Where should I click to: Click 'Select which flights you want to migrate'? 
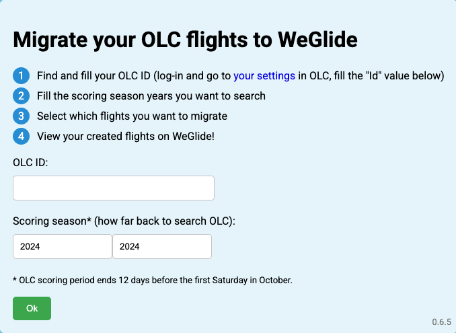(132, 116)
